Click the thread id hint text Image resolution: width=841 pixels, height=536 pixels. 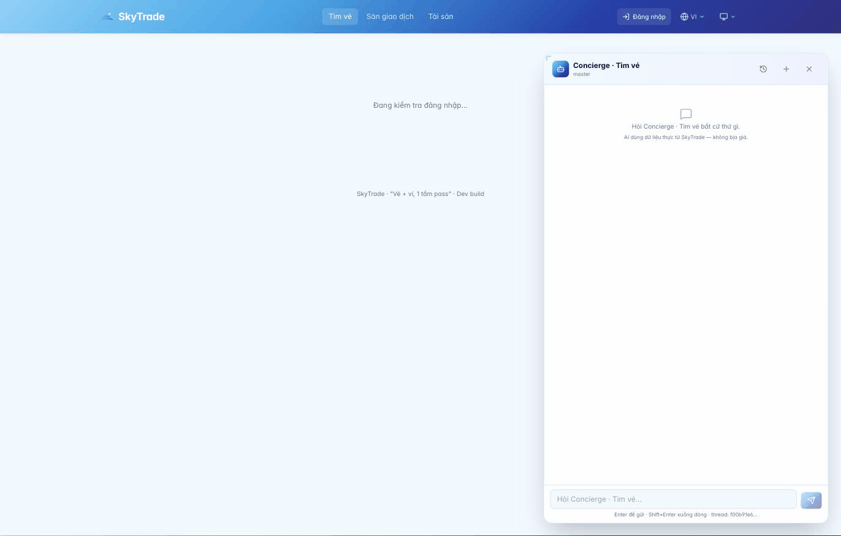pyautogui.click(x=735, y=515)
